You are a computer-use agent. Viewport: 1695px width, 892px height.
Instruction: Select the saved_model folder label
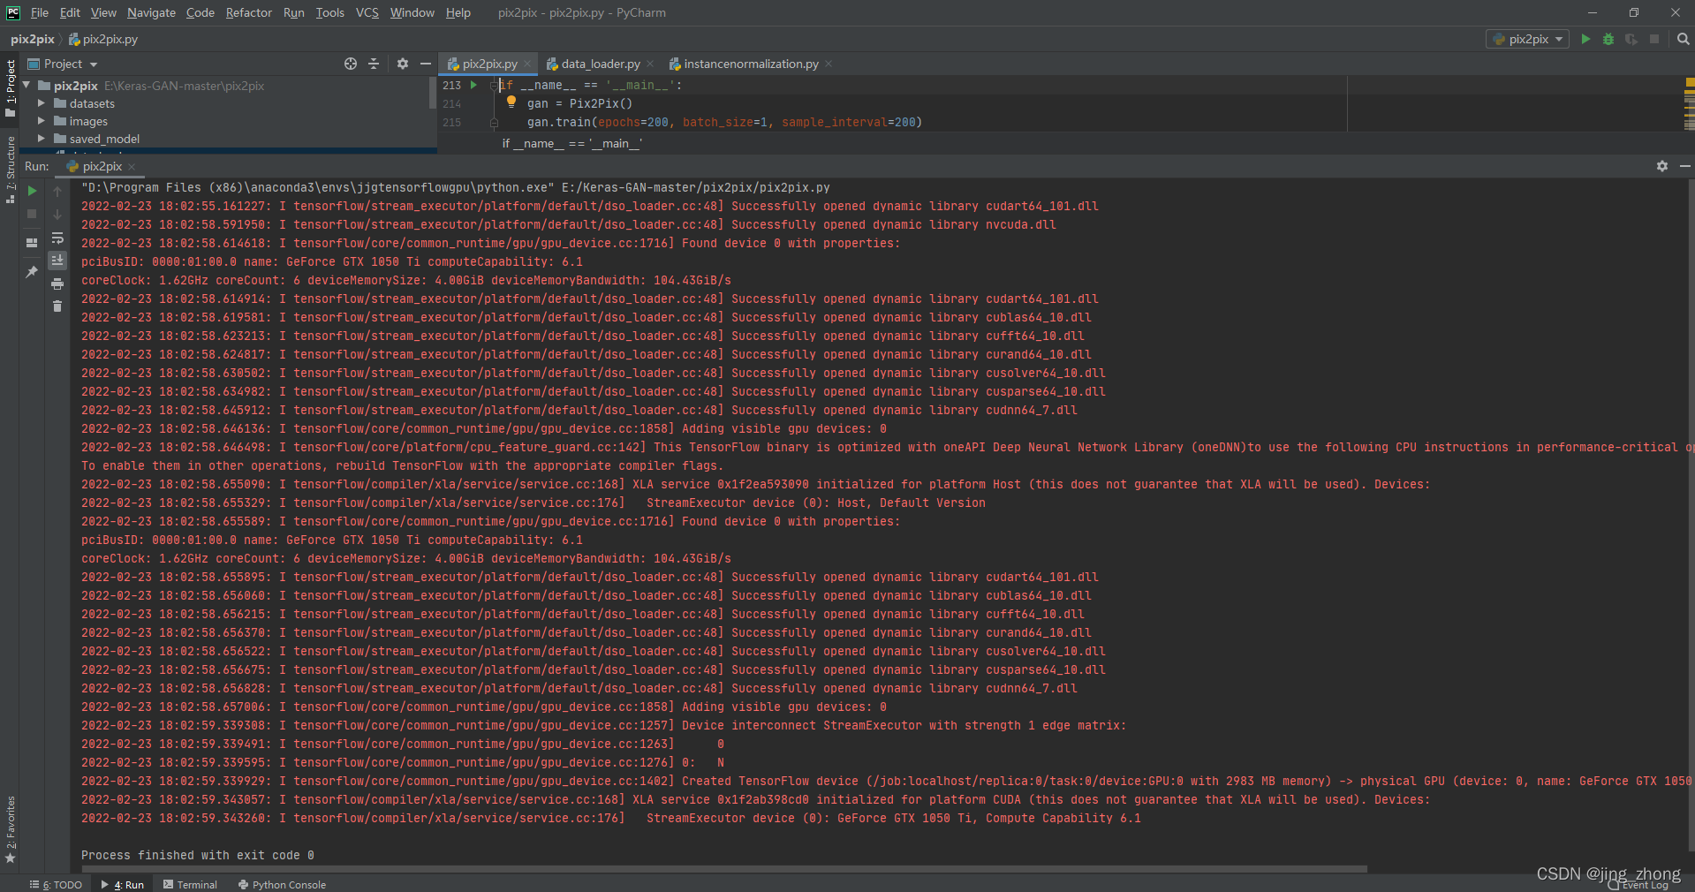tap(104, 139)
